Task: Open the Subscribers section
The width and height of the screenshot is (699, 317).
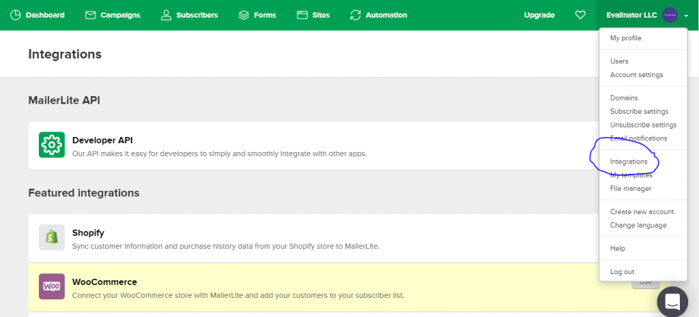Action: [x=189, y=15]
